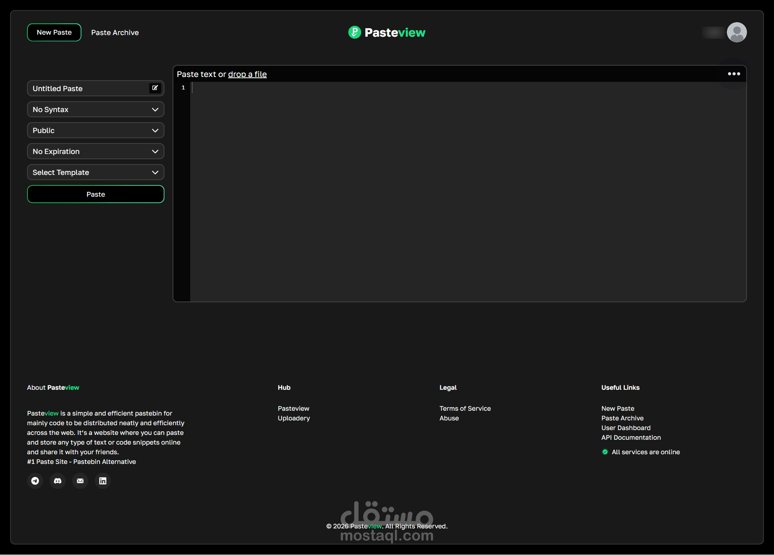Screen dimensions: 774x555
Task: Open the three-dot editor options menu
Action: click(x=734, y=74)
